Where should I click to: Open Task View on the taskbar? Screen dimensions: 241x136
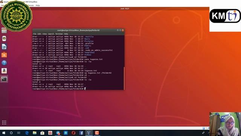click(x=19, y=133)
